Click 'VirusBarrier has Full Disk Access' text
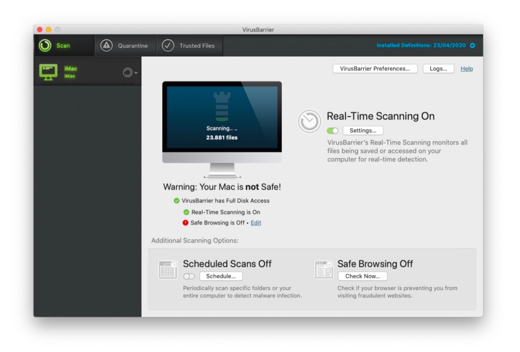This screenshot has height=352, width=520. [226, 201]
